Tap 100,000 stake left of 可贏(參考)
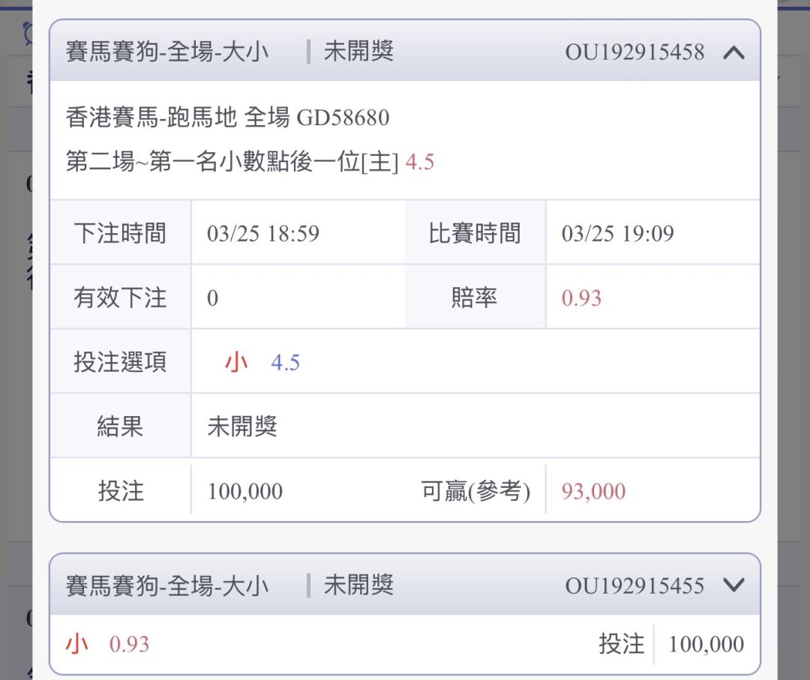The width and height of the screenshot is (810, 680). pyautogui.click(x=245, y=492)
